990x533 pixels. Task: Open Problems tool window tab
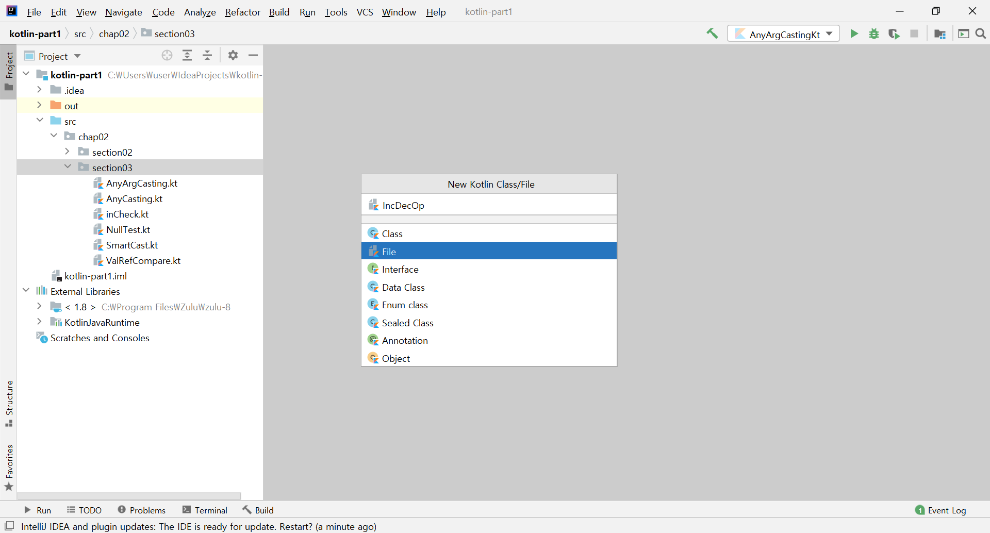(141, 510)
